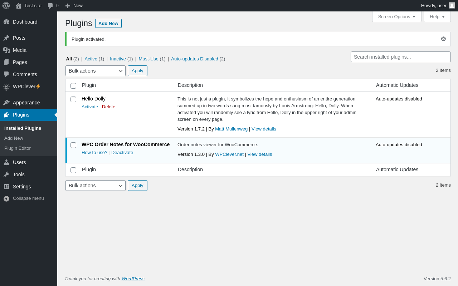This screenshot has height=286, width=458.
Task: Filter plugins by Active
Action: (x=91, y=59)
